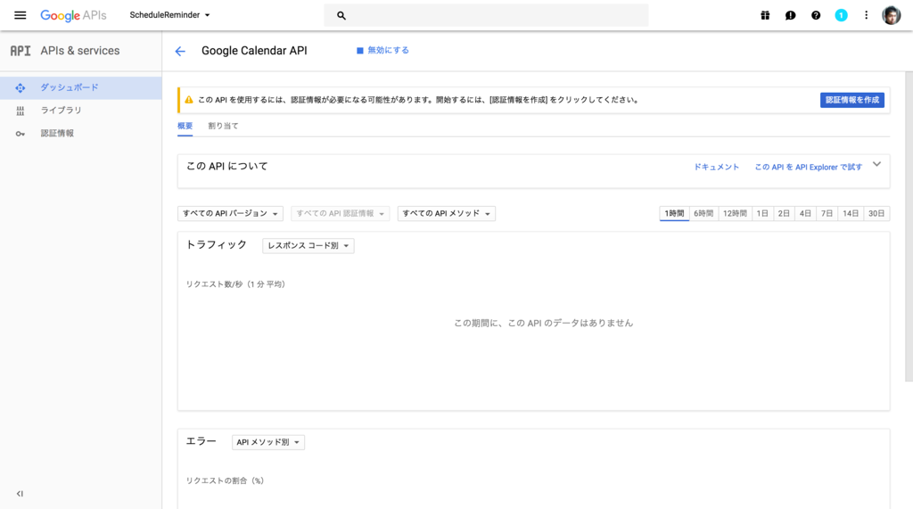Screen dimensions: 913x509
Task: Click the リクエストの割合 (%) label
Action: 225,480
